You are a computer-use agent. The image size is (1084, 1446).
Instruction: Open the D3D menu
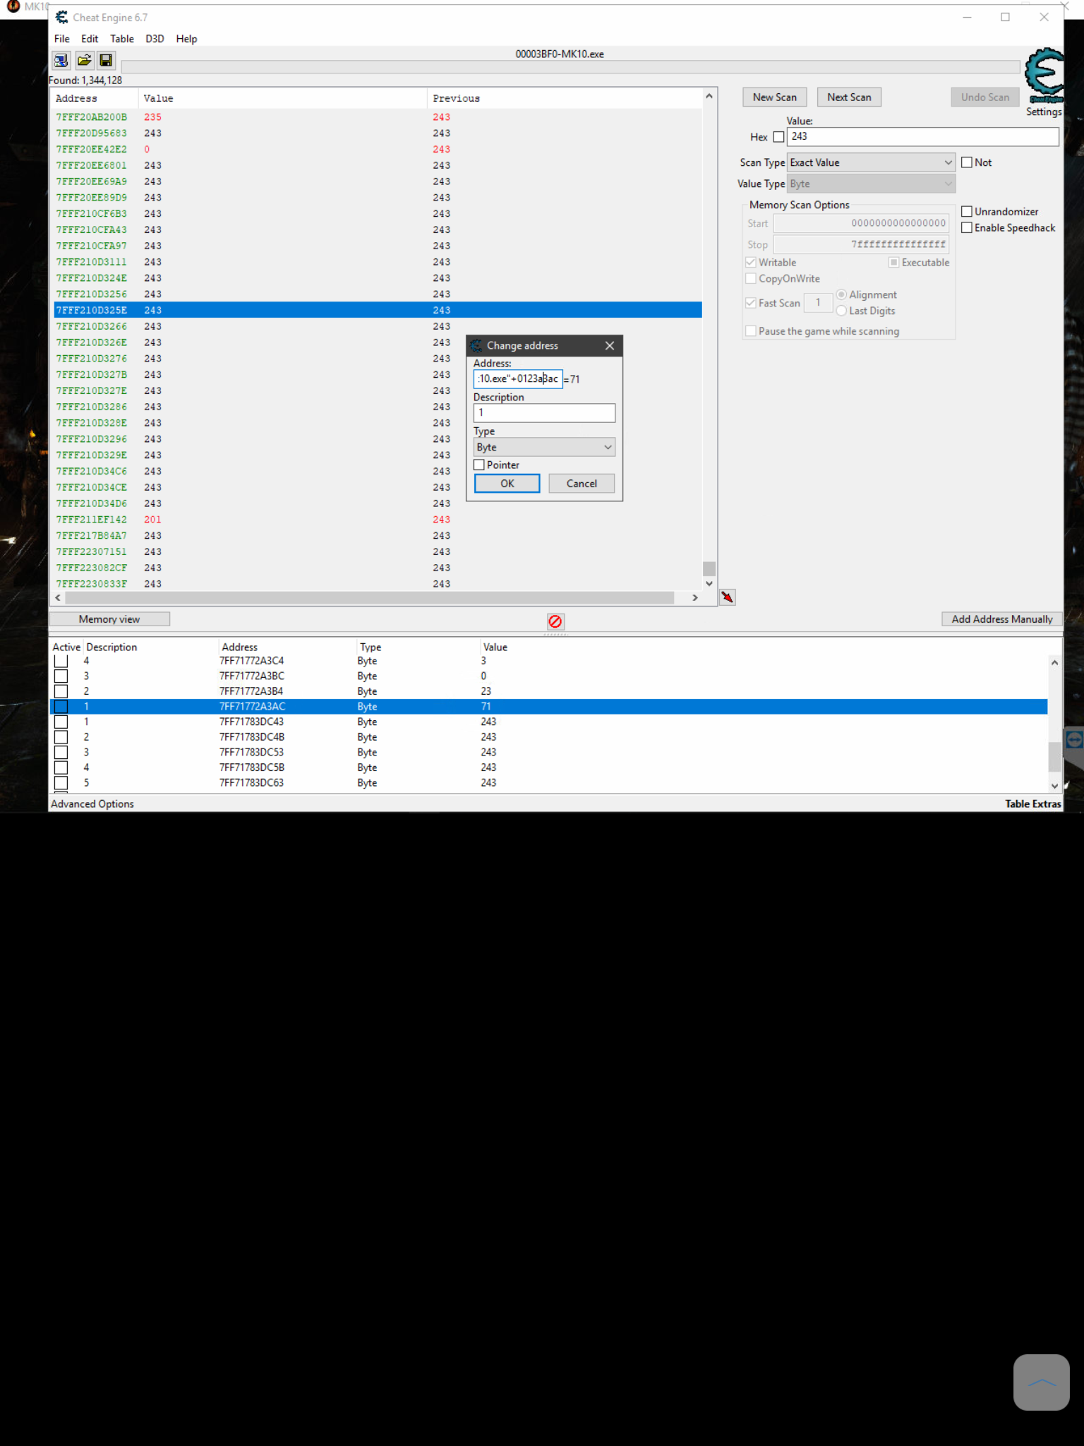[x=155, y=39]
